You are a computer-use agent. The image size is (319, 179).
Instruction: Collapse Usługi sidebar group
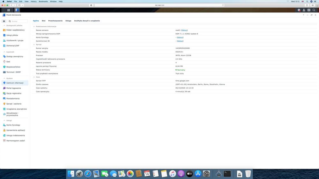click(x=4, y=120)
